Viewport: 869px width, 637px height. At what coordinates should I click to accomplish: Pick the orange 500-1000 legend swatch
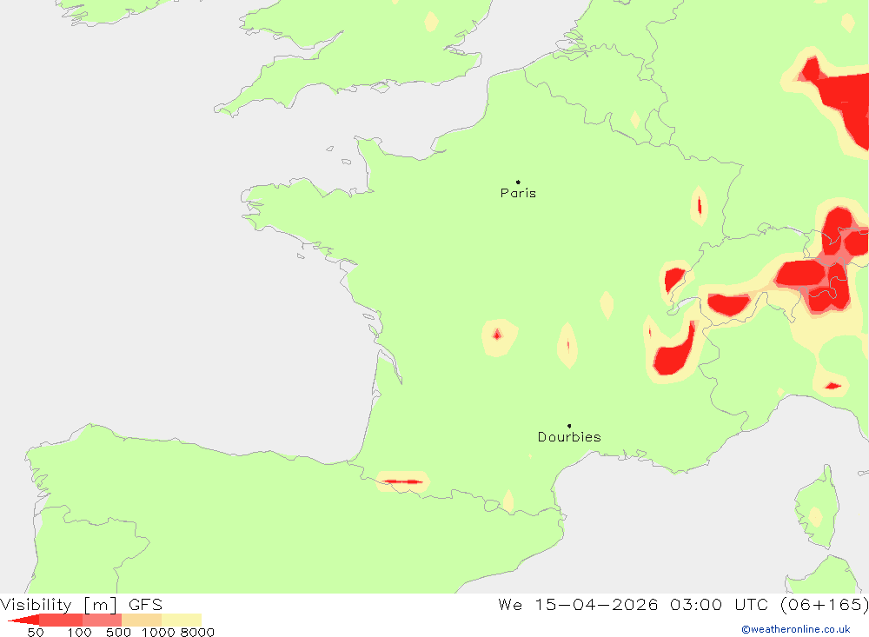click(x=142, y=620)
